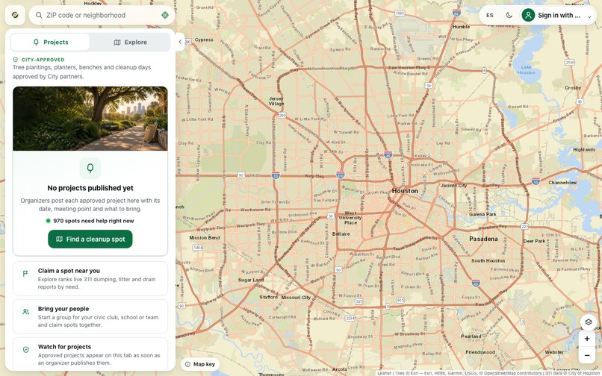Viewport: 602px width, 376px height.
Task: Use the locate-me crosshair icon in search bar
Action: tap(165, 15)
